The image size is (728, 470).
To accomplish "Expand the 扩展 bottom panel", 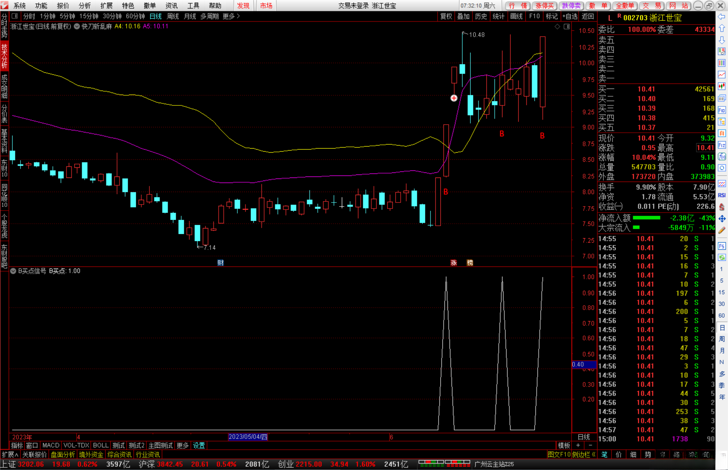I will click(x=10, y=455).
